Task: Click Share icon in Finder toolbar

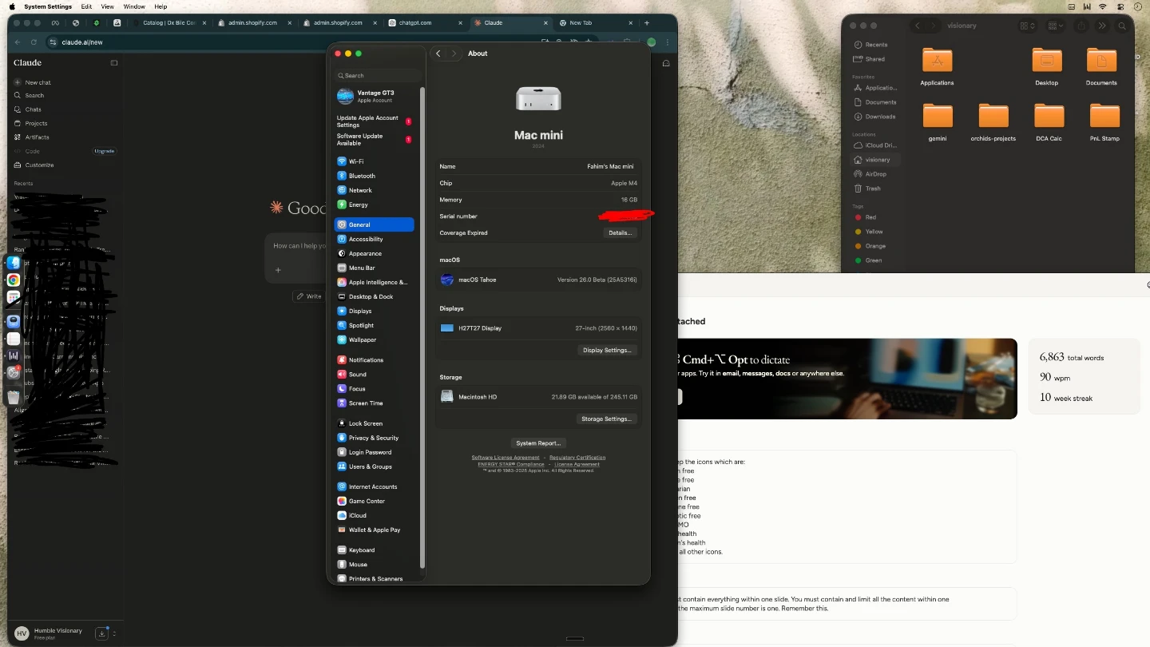Action: pos(1081,26)
